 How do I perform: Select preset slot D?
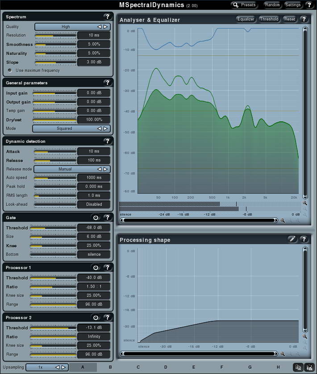pyautogui.click(x=166, y=367)
